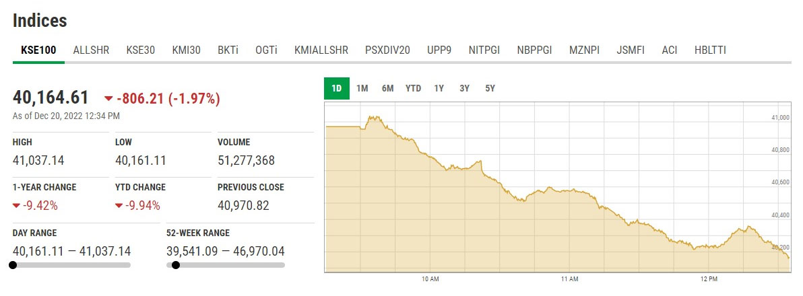Select the NITPGI index tab
This screenshot has height=296, width=803.
click(484, 50)
